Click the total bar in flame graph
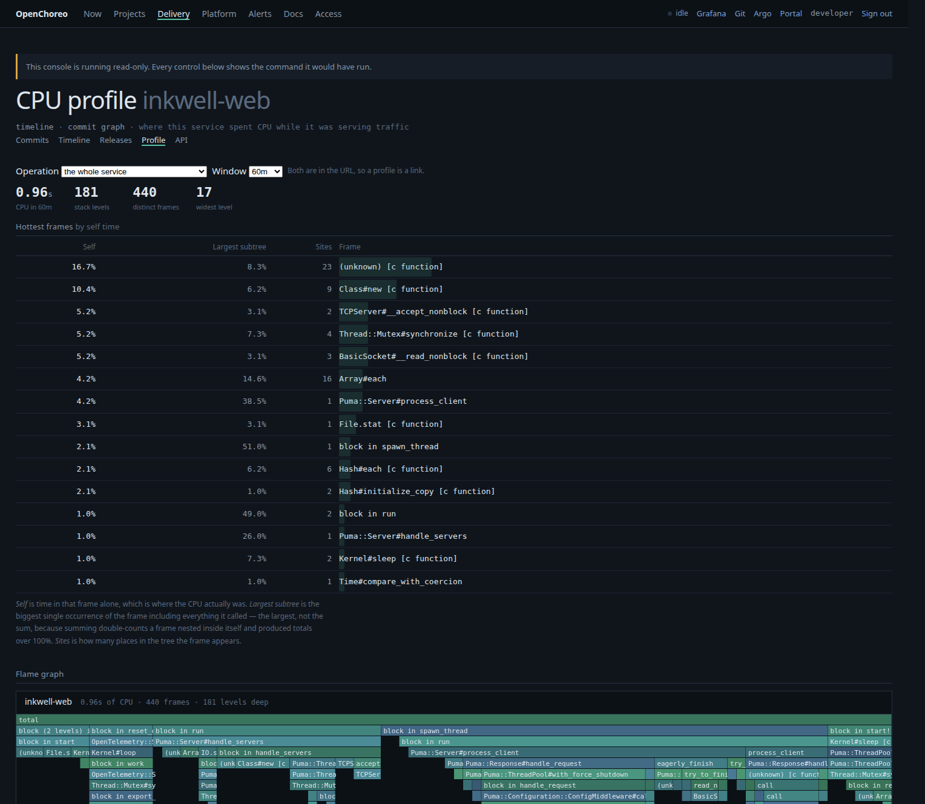Screen dimensions: 925x804 [x=453, y=720]
